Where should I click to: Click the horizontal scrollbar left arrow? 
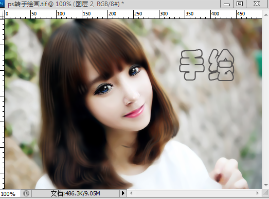pyautogui.click(x=131, y=193)
